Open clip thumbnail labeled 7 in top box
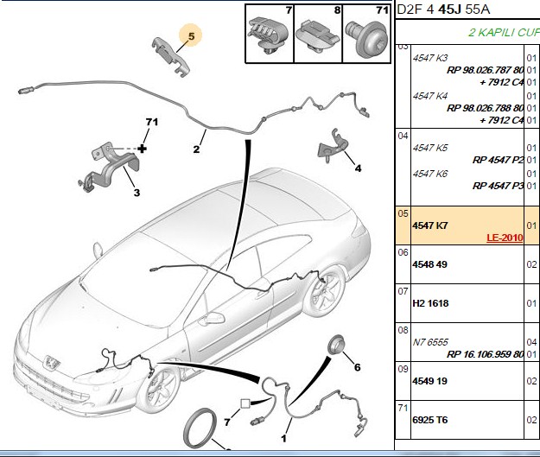Image resolution: width=540 pixels, height=457 pixels. click(x=270, y=34)
